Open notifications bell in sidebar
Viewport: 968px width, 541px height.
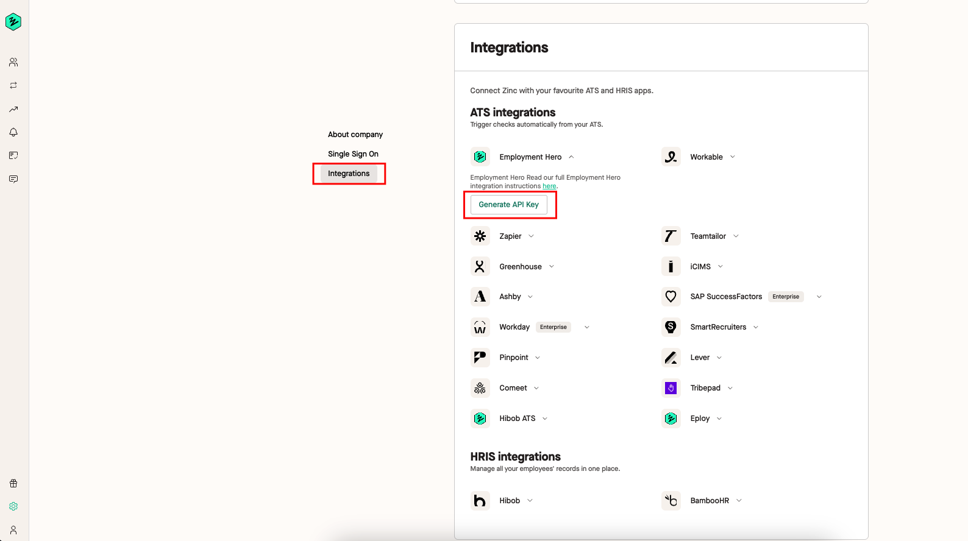[13, 132]
